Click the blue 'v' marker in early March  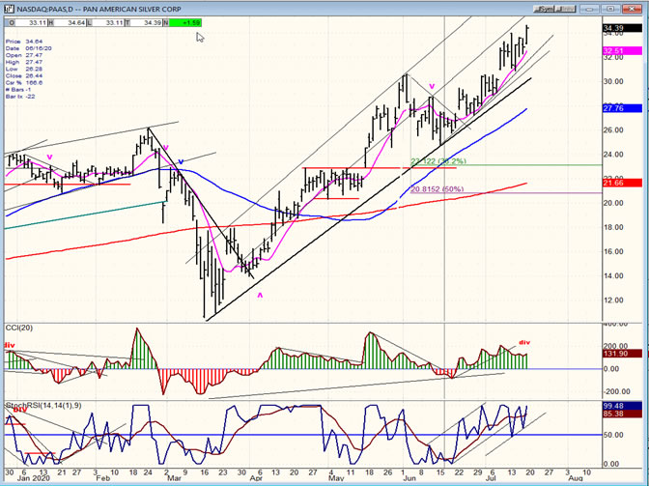click(x=181, y=161)
